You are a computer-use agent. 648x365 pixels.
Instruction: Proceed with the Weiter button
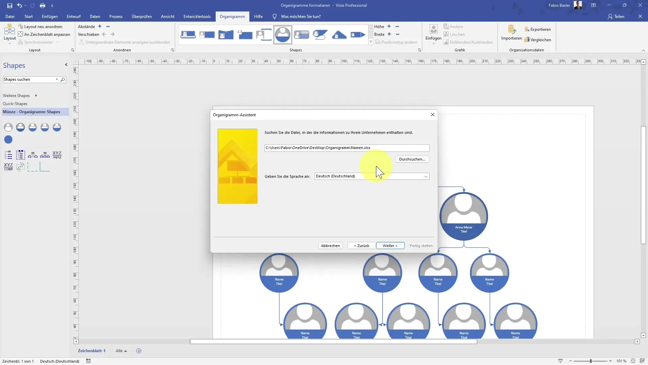coord(390,246)
